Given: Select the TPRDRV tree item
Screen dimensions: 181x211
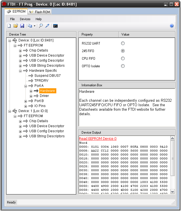Looking at the screenshot, I should pos(41,81).
